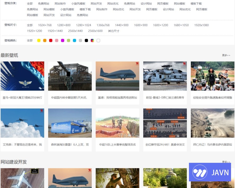Screen dimensions: 235x188
Task: Filter by 1600×900 wallpaper size
Action: (141, 25)
